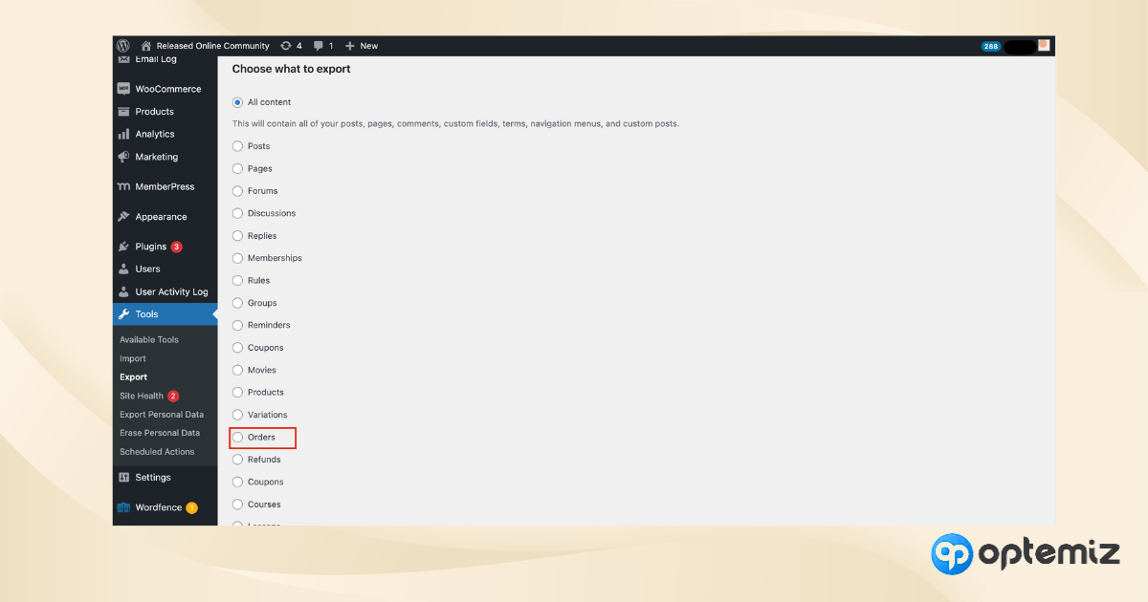Click the Users person icon
The image size is (1148, 602).
point(123,269)
